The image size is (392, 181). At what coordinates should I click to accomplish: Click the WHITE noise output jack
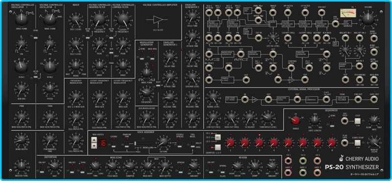[x=258, y=21]
